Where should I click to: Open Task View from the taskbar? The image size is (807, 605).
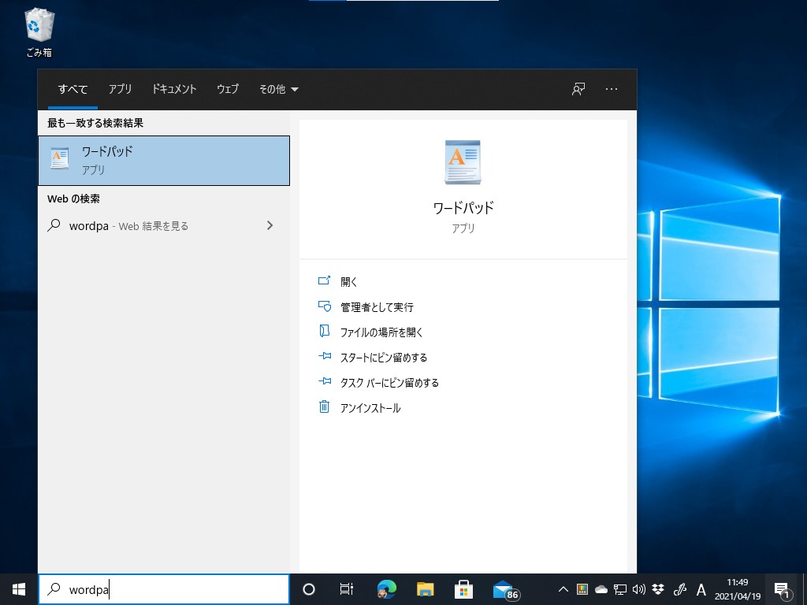coord(347,589)
